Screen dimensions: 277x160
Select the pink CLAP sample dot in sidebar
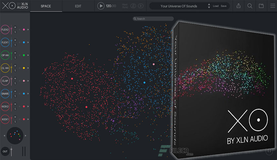pos(24,81)
